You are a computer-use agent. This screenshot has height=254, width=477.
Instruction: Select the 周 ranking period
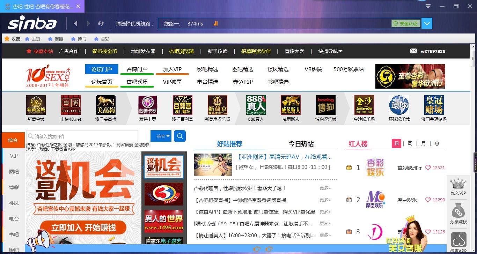pyautogui.click(x=410, y=143)
